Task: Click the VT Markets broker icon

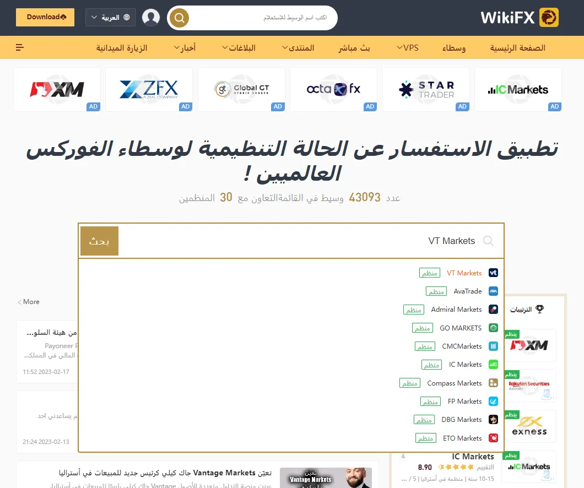Action: tap(493, 273)
